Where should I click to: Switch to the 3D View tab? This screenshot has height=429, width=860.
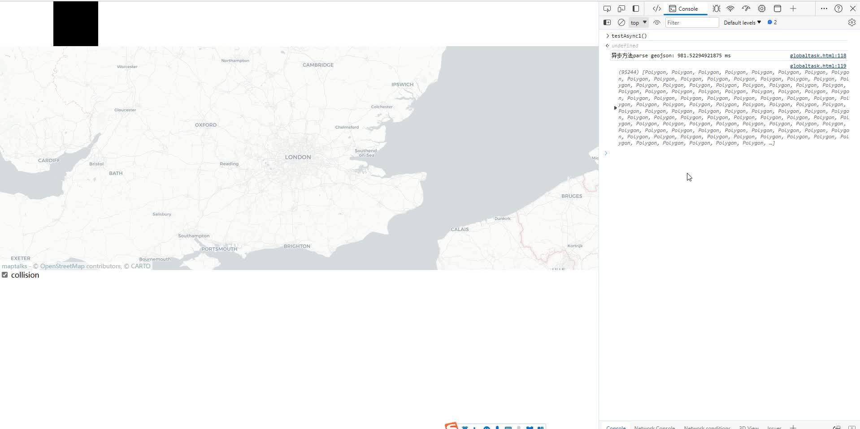(x=749, y=427)
